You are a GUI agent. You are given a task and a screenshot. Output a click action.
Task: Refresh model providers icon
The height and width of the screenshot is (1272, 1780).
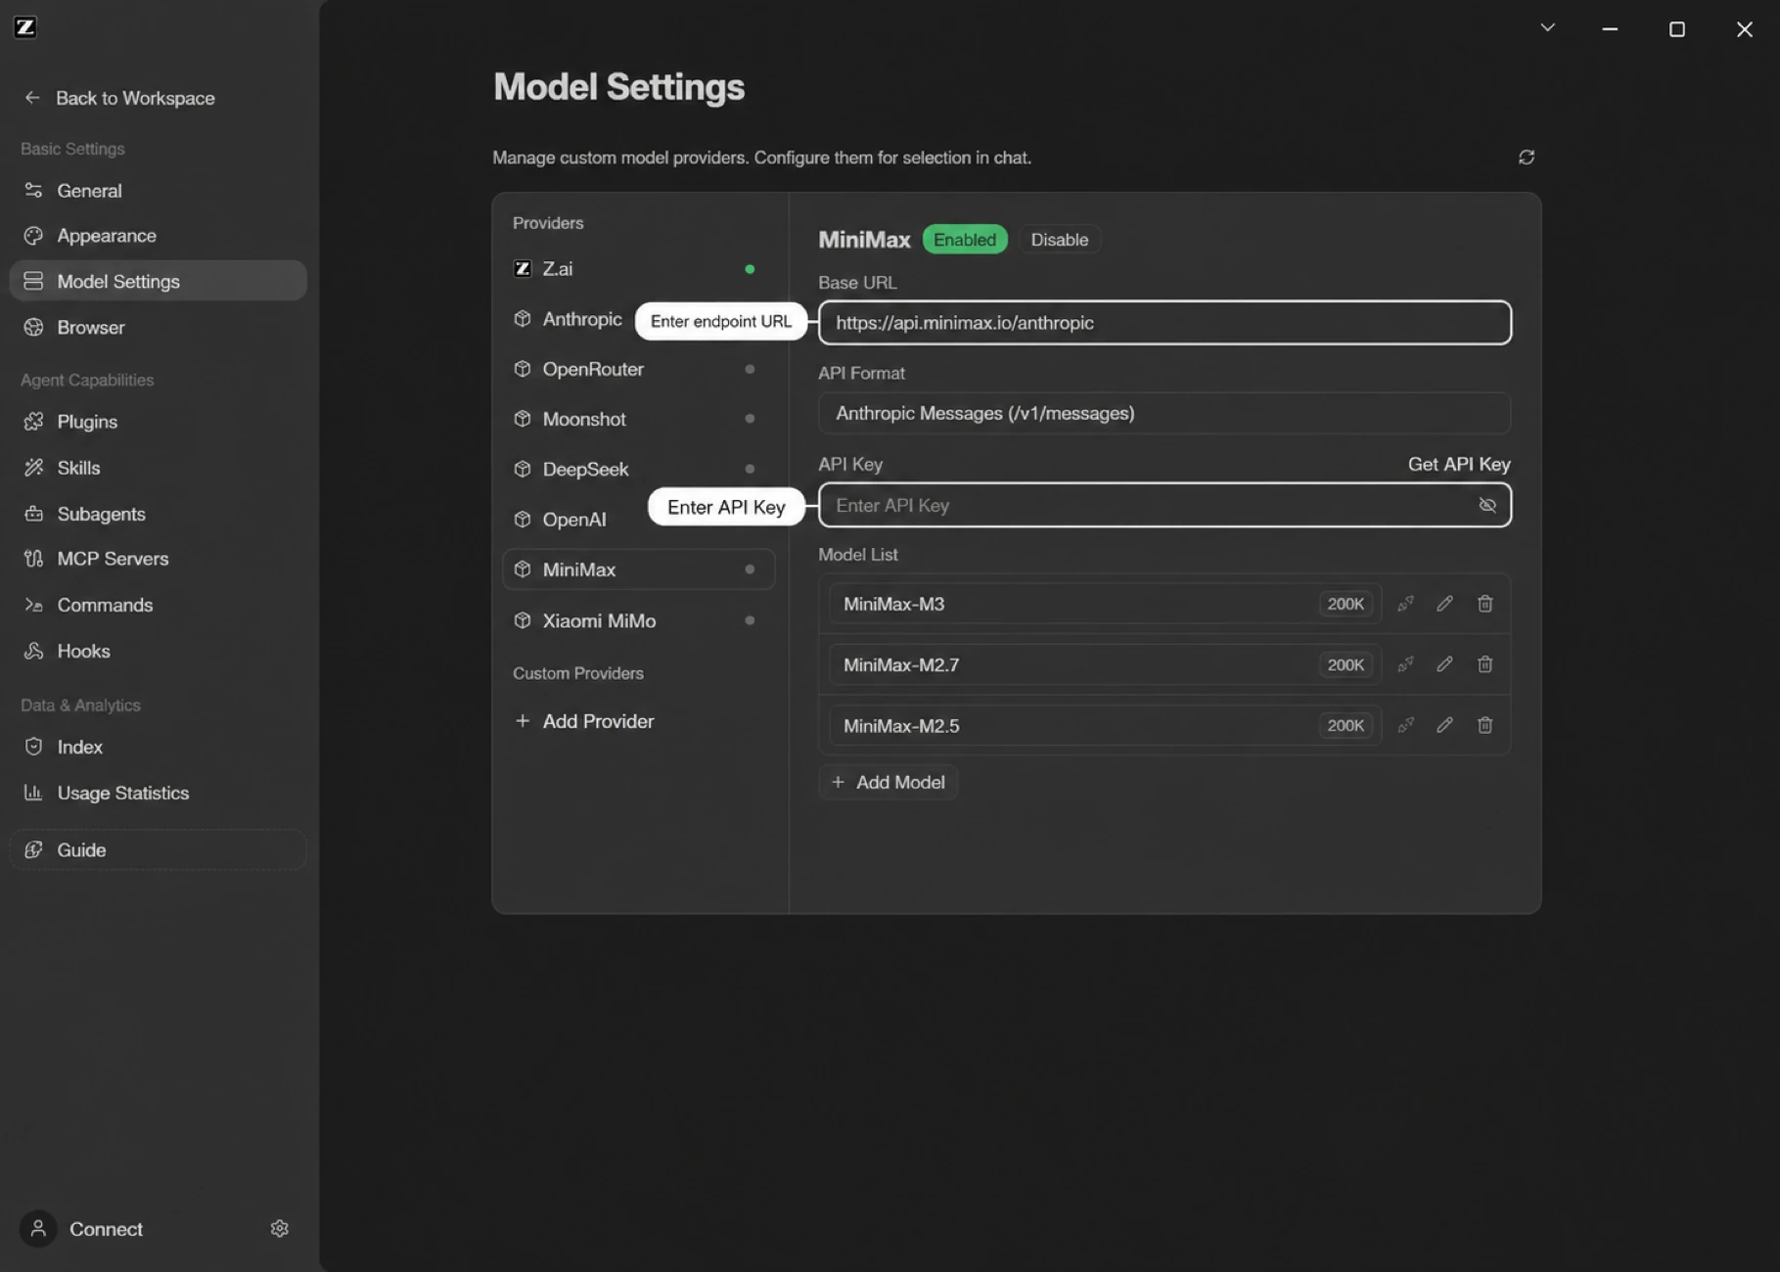1527,158
